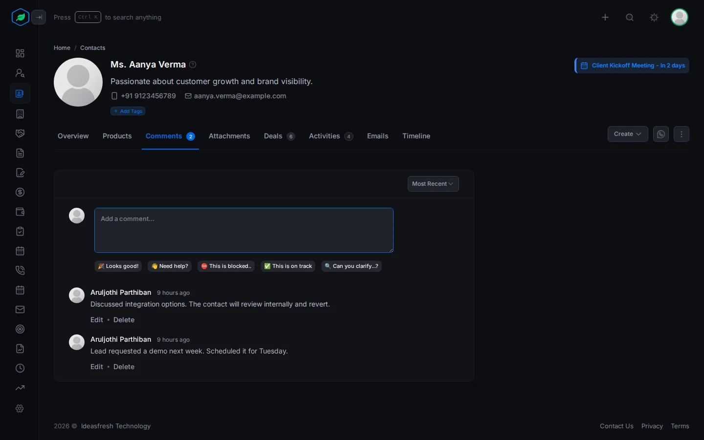The width and height of the screenshot is (704, 440).
Task: Open the Deals tab
Action: pyautogui.click(x=279, y=136)
